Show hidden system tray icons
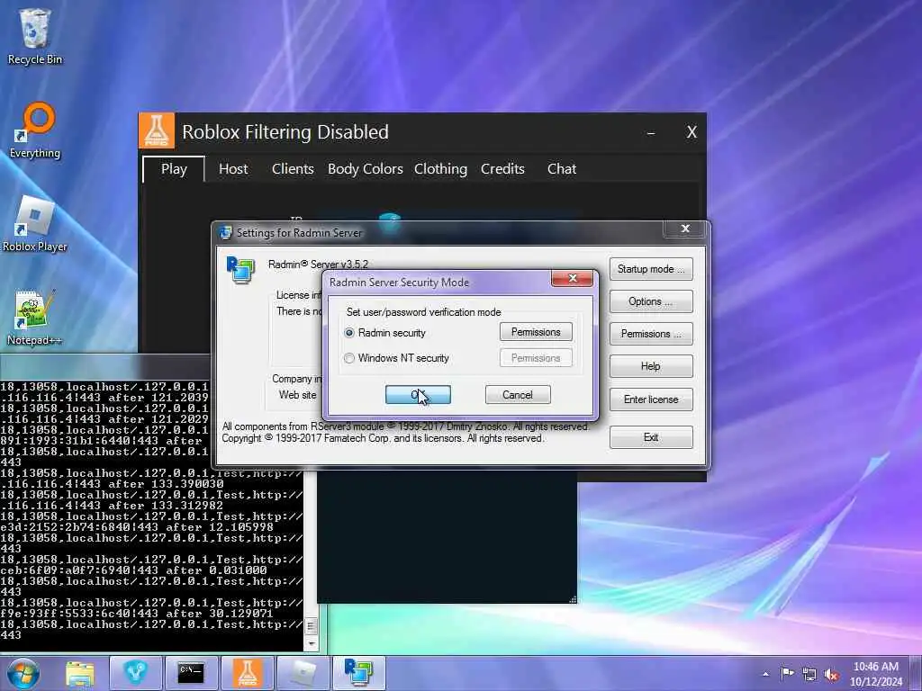Viewport: 922px width, 691px height. pyautogui.click(x=765, y=674)
